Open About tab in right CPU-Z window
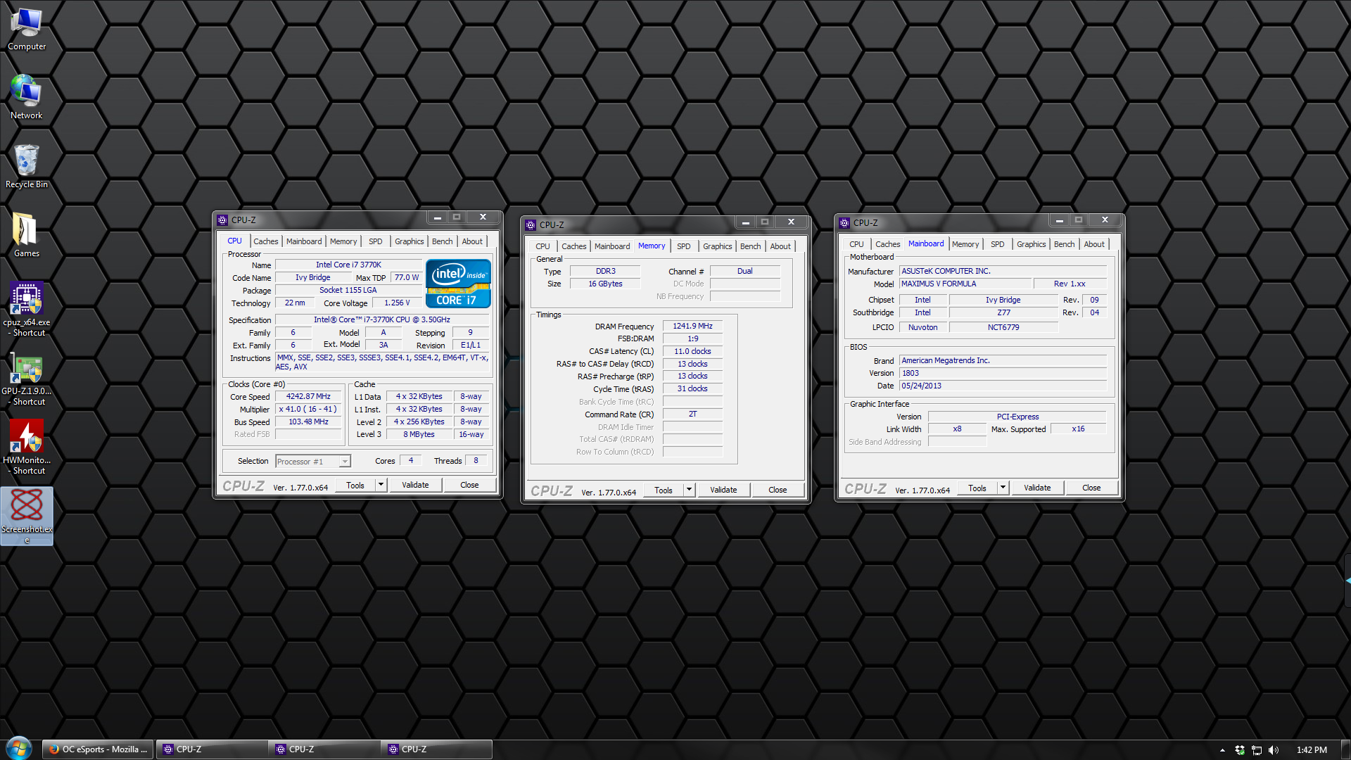1351x760 pixels. [1094, 244]
